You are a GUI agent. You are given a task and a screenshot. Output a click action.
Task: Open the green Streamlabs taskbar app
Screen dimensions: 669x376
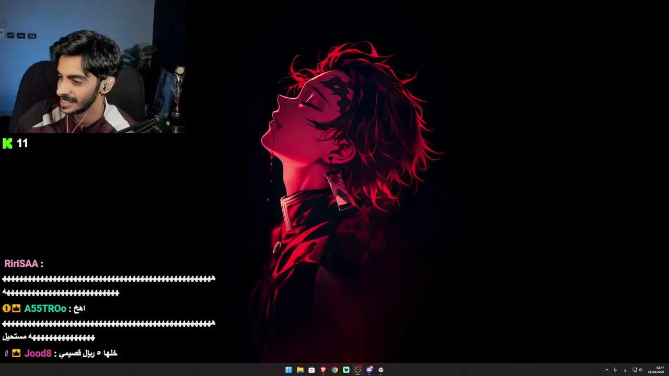(x=346, y=370)
